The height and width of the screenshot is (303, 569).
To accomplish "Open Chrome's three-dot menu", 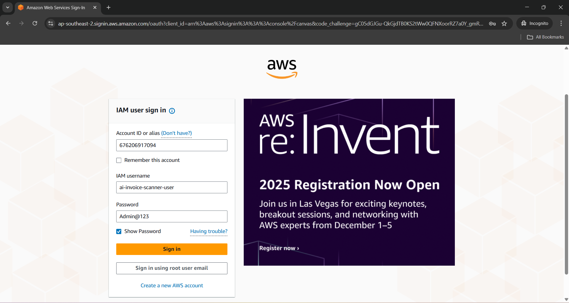I will (x=561, y=23).
